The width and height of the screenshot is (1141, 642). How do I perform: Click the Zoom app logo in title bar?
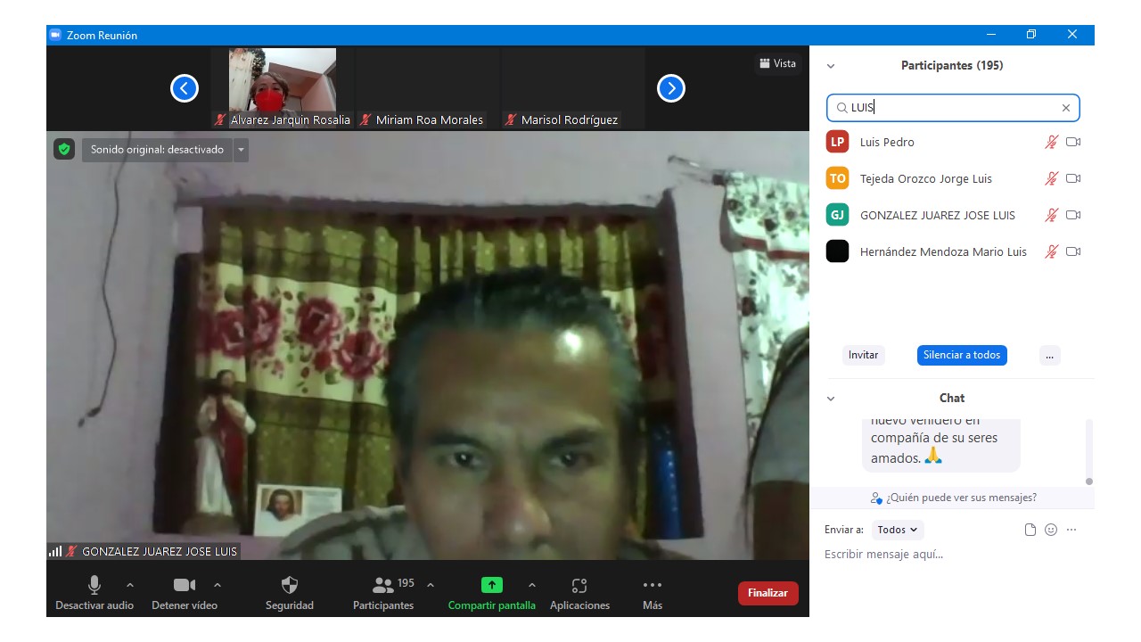coord(55,35)
